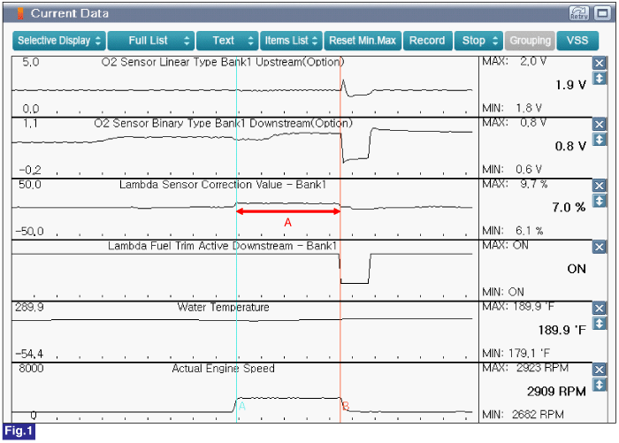The image size is (619, 443).
Task: Click MIN 2682 RPM reading
Action: point(523,415)
